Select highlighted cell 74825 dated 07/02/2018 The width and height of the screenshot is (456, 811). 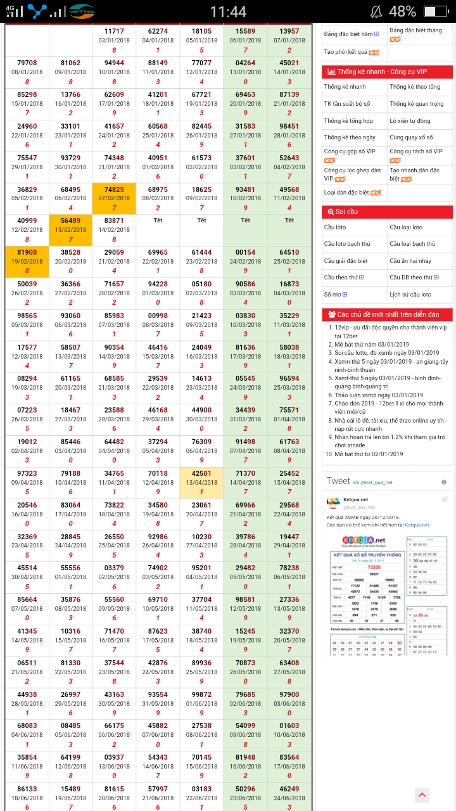114,199
